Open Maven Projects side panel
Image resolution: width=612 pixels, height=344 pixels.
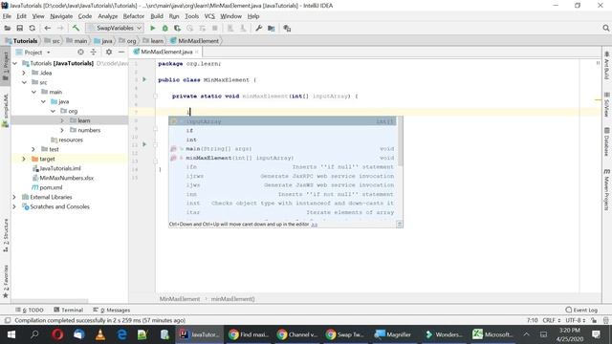606,189
